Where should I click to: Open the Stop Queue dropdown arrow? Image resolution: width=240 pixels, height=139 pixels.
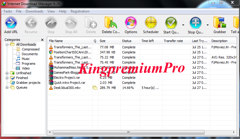(208, 25)
